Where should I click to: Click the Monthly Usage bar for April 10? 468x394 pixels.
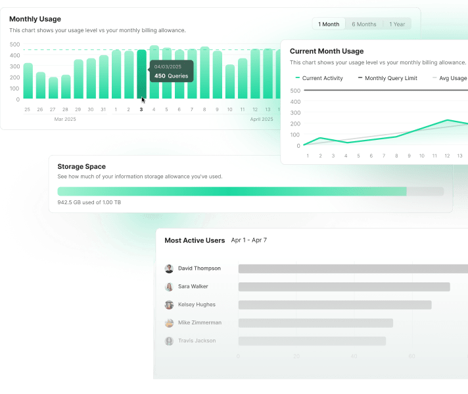pos(230,81)
